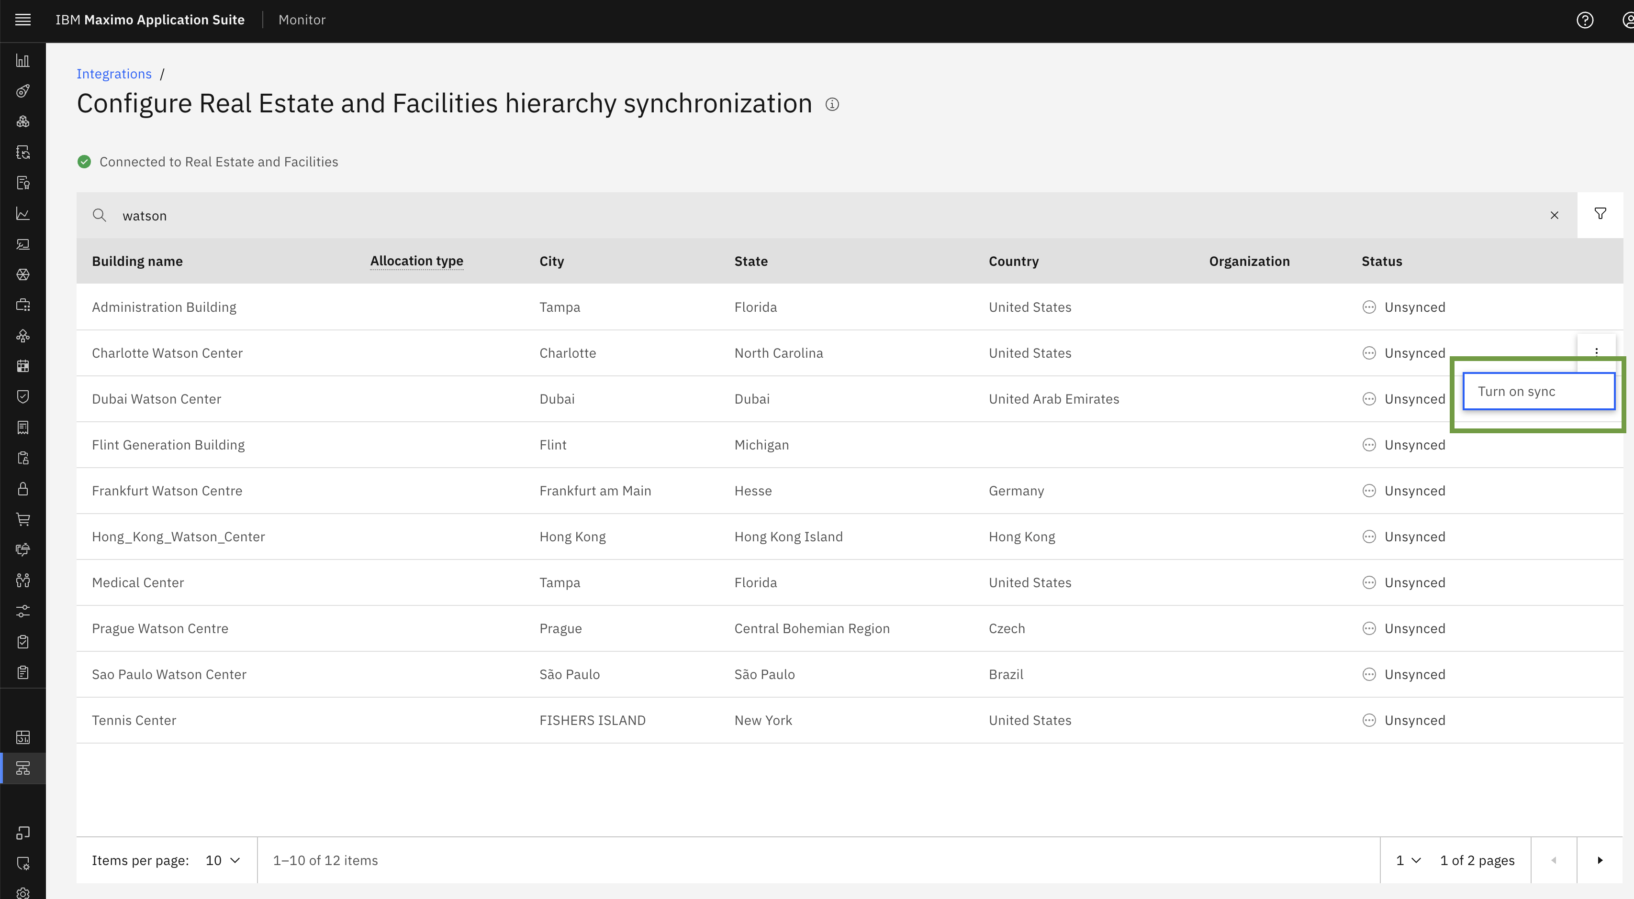Open the help question mark icon
1634x899 pixels.
(x=1585, y=20)
